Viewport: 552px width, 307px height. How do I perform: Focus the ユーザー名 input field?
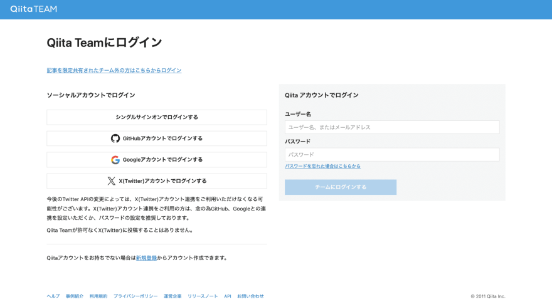coord(392,127)
